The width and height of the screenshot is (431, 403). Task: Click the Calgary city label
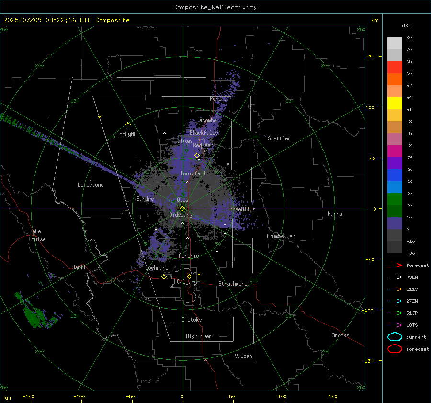(187, 282)
